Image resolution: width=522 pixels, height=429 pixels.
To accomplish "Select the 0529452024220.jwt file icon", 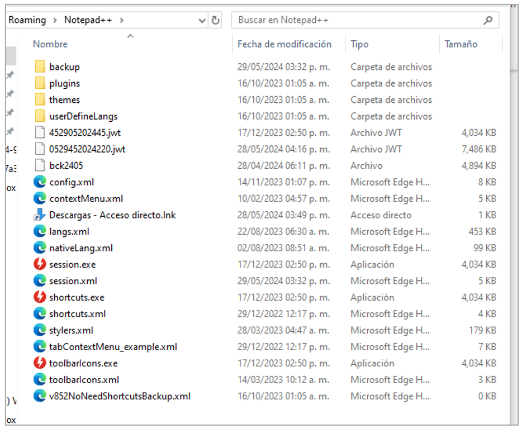I will [40, 149].
